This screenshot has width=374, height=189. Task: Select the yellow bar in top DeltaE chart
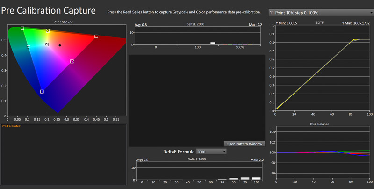coord(250,44)
